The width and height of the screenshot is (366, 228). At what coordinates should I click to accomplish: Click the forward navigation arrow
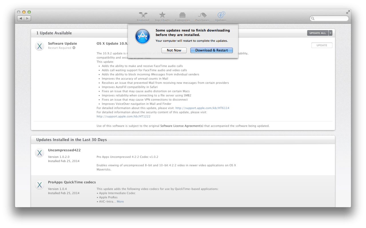27,18
